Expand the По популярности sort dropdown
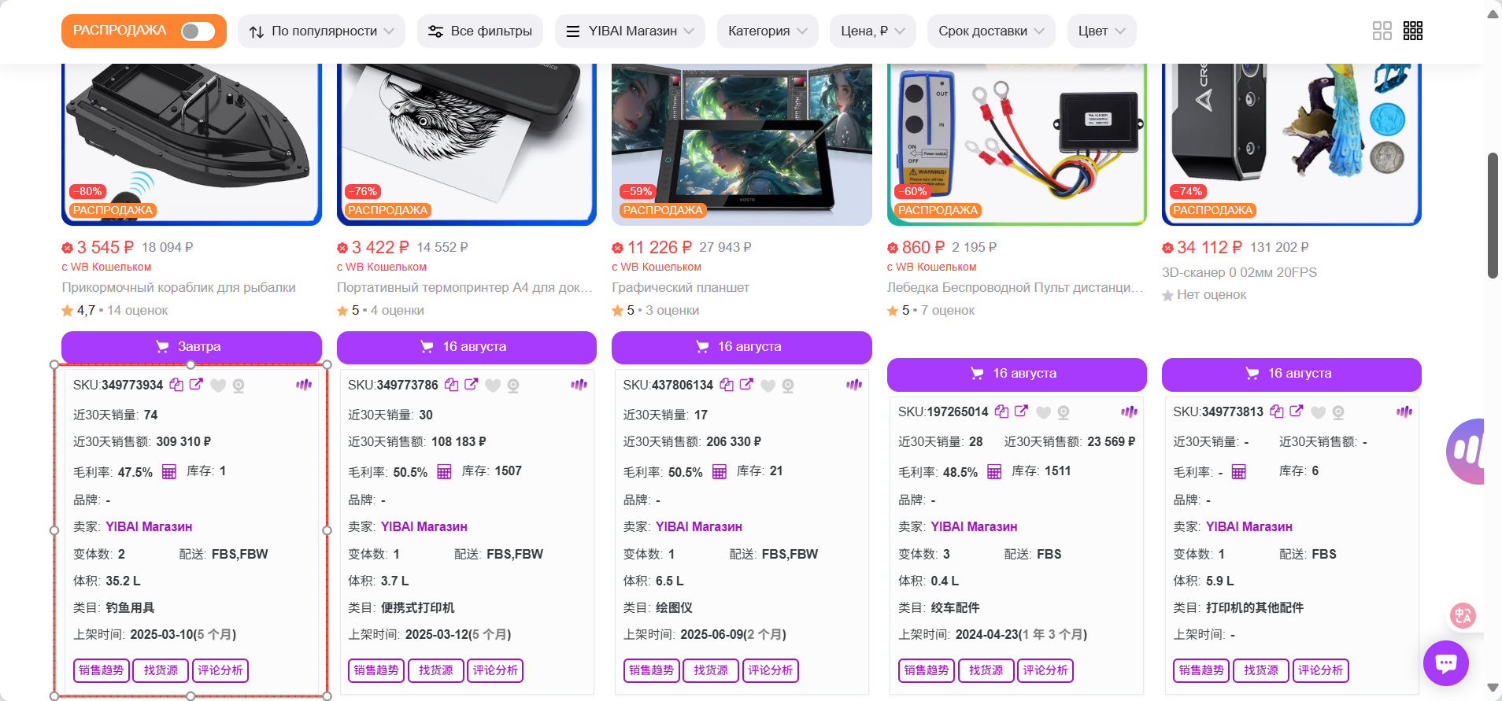This screenshot has width=1502, height=701. pyautogui.click(x=321, y=31)
